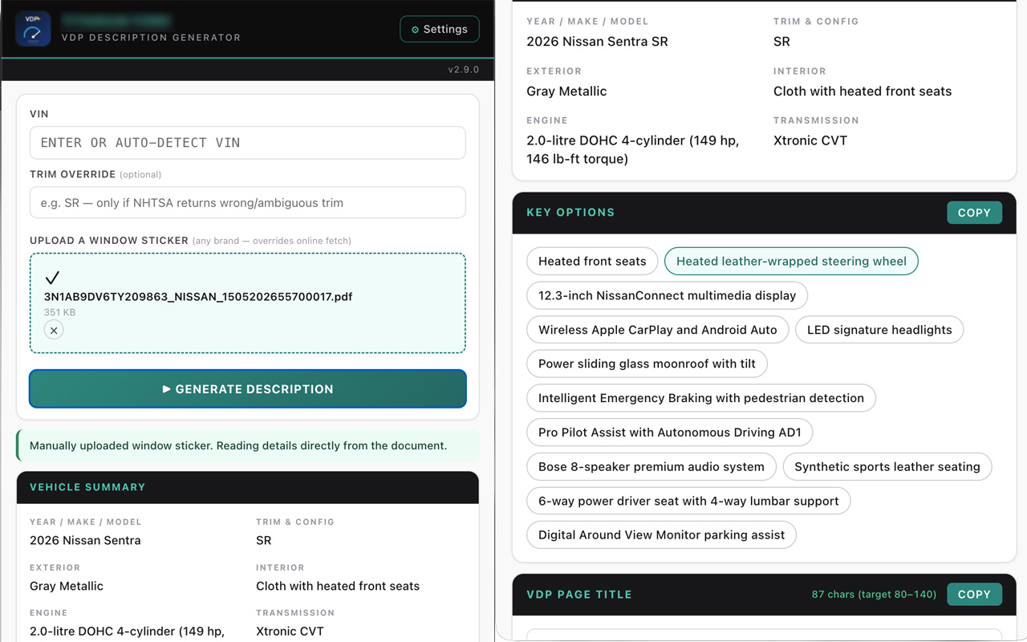Select the 'Heated front seats' option chip
This screenshot has height=642, width=1027.
point(592,261)
